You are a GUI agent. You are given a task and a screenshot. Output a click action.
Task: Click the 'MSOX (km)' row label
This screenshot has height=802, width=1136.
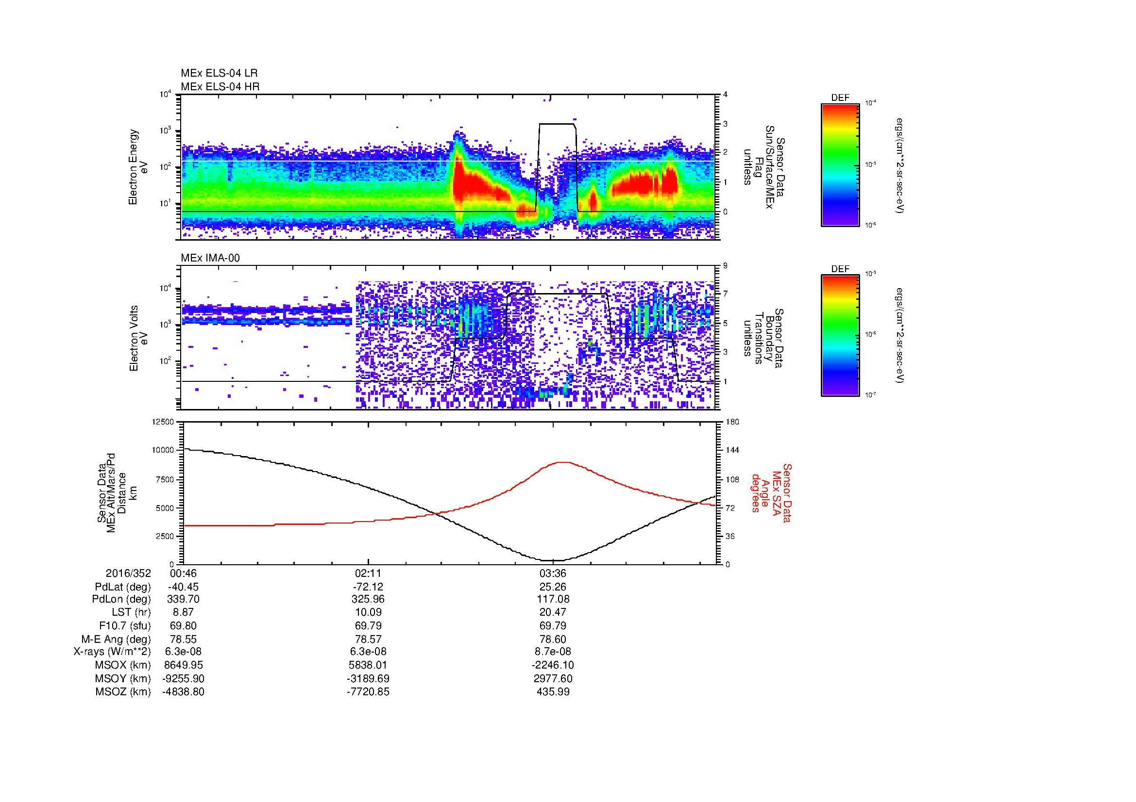click(x=123, y=665)
